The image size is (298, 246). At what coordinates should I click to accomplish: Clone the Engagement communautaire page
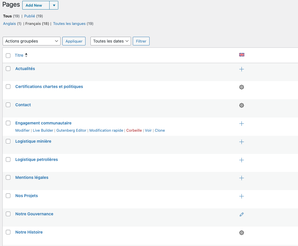click(160, 131)
